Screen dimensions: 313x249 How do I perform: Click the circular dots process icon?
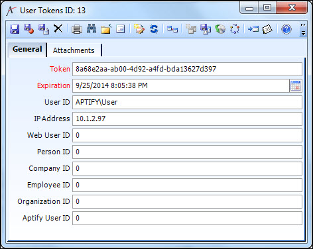pos(235,29)
